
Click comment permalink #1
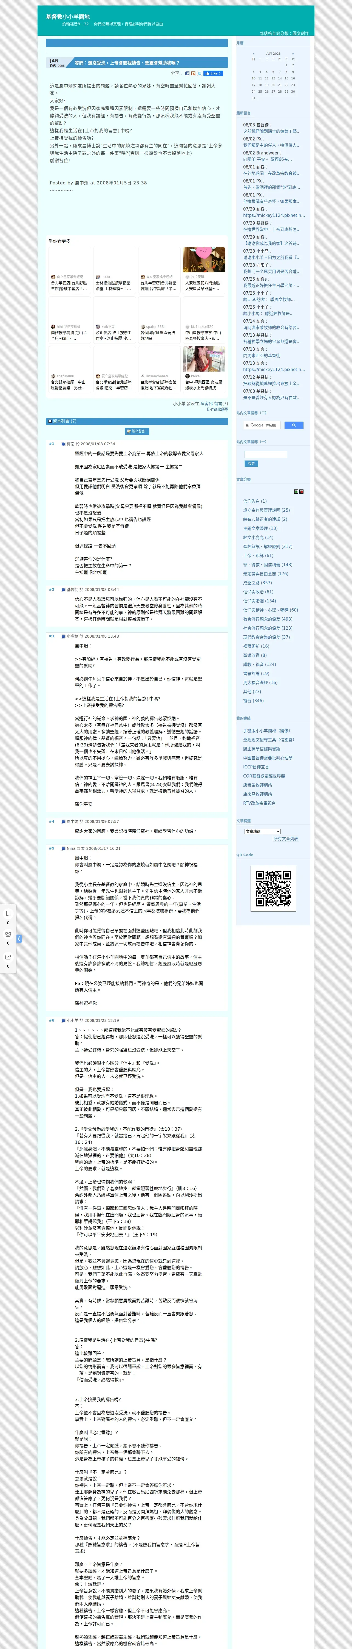coord(52,444)
